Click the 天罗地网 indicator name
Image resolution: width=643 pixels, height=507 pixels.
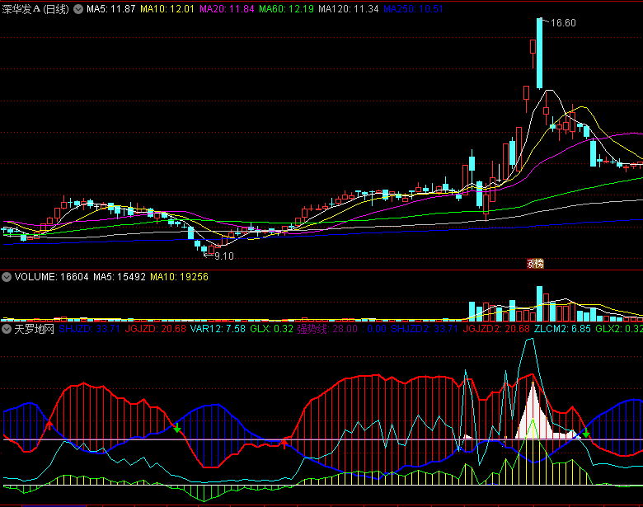tap(34, 329)
